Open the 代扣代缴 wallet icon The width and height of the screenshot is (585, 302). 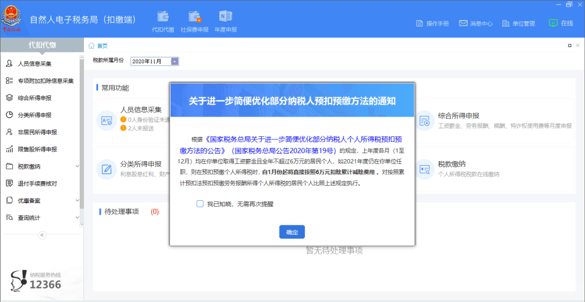click(163, 17)
